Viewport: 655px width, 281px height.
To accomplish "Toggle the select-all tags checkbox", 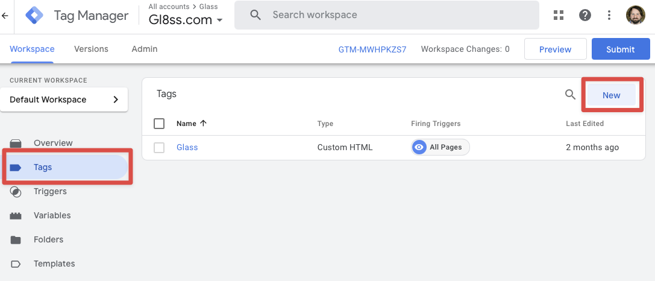I will click(159, 124).
